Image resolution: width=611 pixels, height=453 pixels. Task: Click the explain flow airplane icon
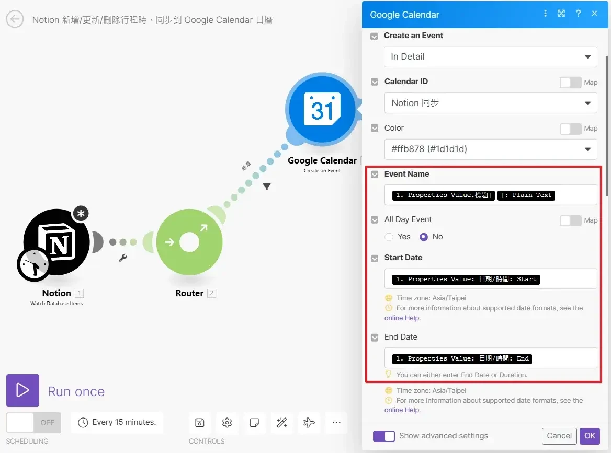309,423
